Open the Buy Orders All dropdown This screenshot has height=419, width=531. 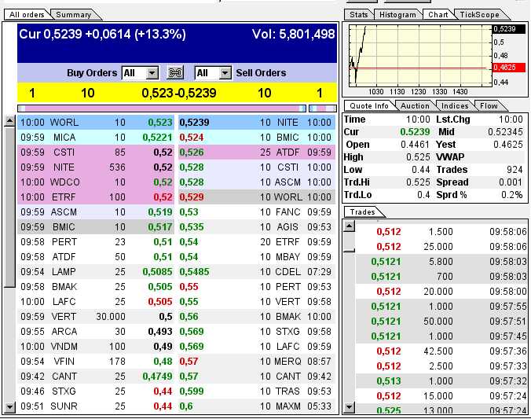(140, 73)
